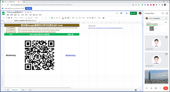
Task: Redo action in Sheets toolbar
Action: (x=7, y=18)
